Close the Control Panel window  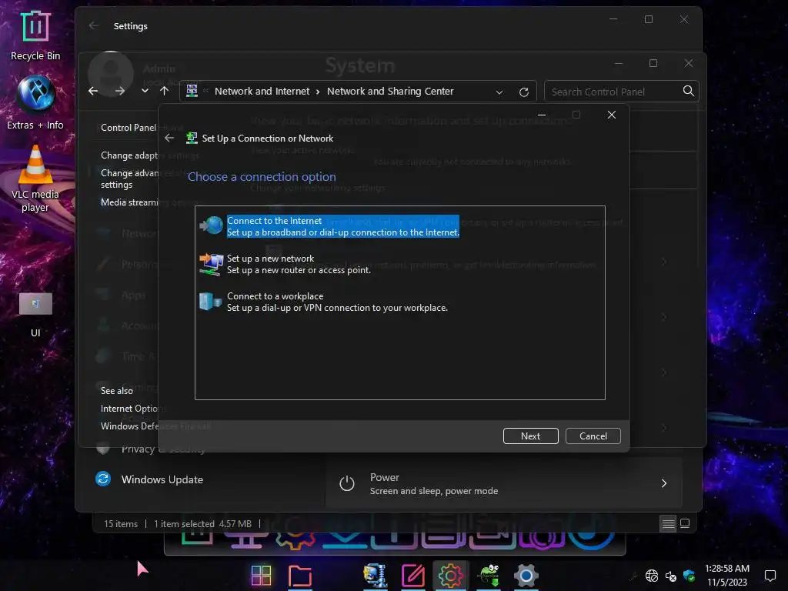689,63
